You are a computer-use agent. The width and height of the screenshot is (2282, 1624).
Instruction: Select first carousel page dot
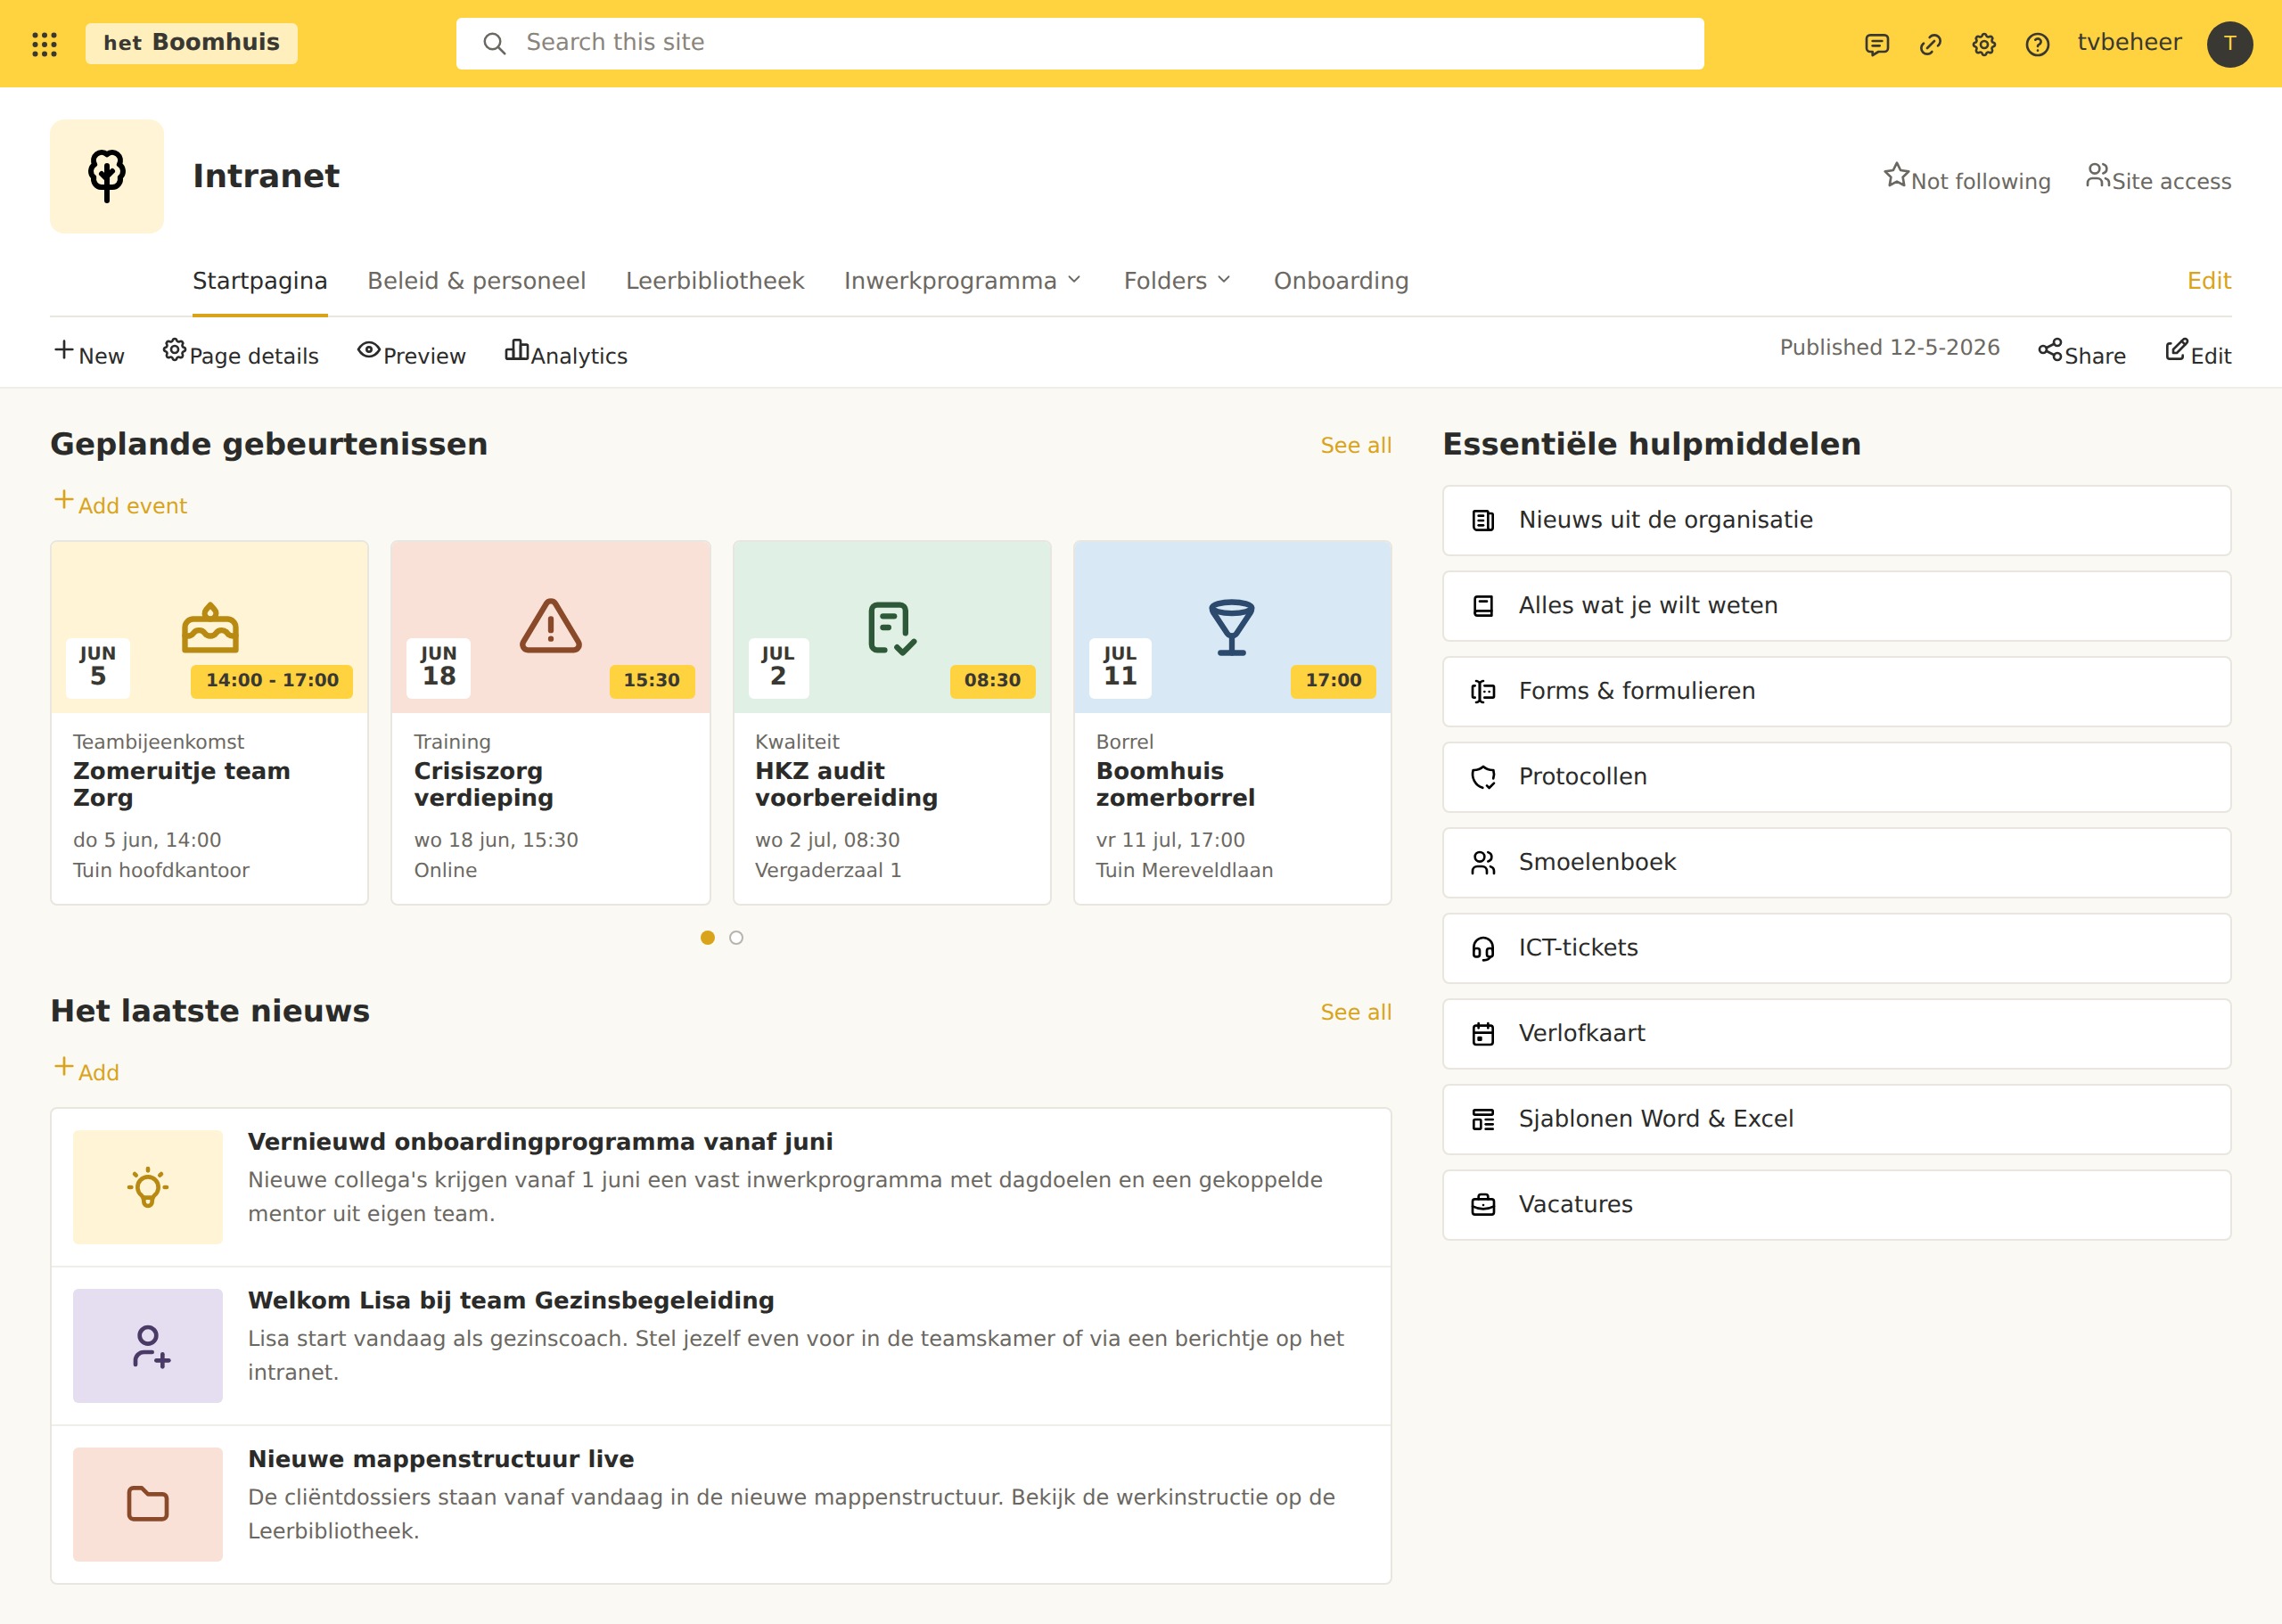(707, 938)
